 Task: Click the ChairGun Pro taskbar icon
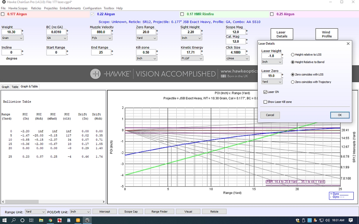coord(87,220)
